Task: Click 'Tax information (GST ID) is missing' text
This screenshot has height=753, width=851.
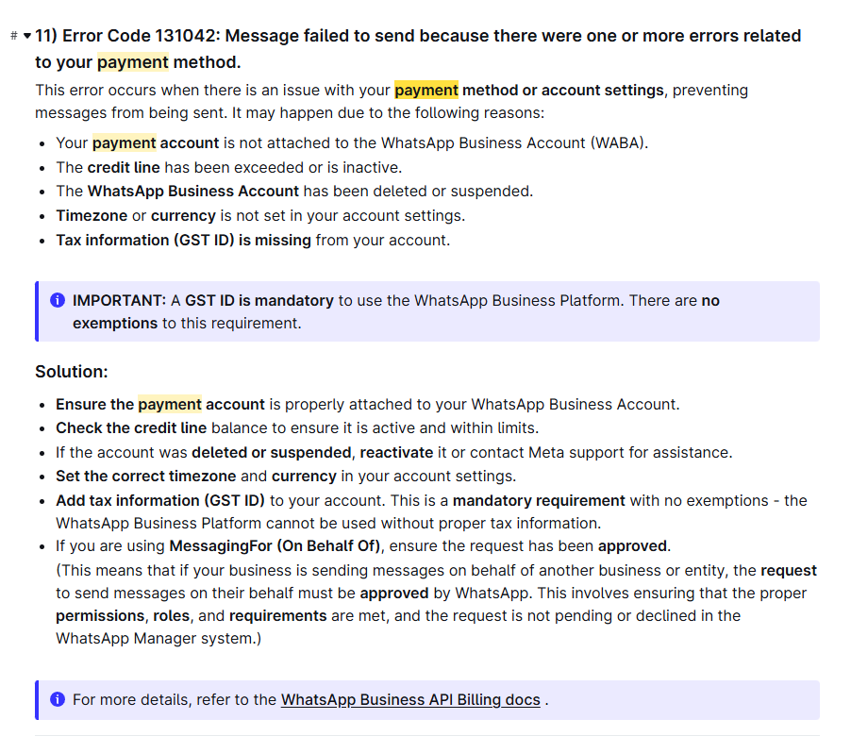Action: click(183, 240)
